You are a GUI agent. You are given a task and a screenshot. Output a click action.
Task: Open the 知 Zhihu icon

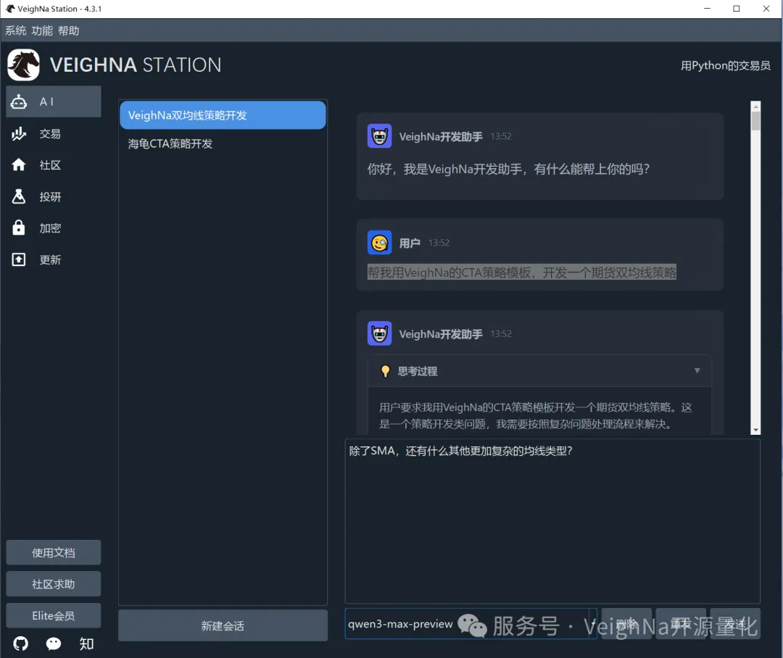86,644
